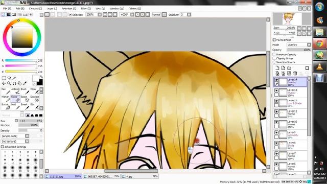Open the Filter menu

coord(86,9)
